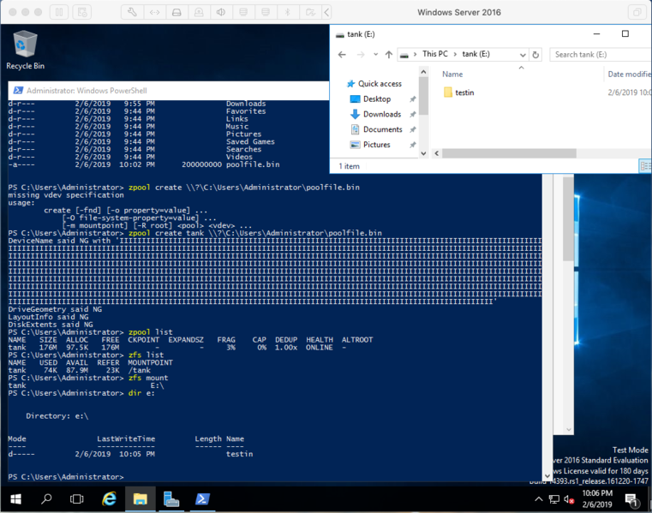
Task: Click background window scrollbar down arrow
Action: 568,429
